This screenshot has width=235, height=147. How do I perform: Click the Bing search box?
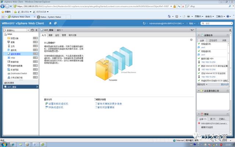209,6
